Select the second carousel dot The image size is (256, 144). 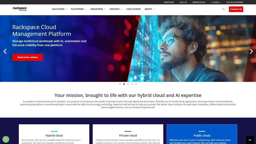(124, 84)
